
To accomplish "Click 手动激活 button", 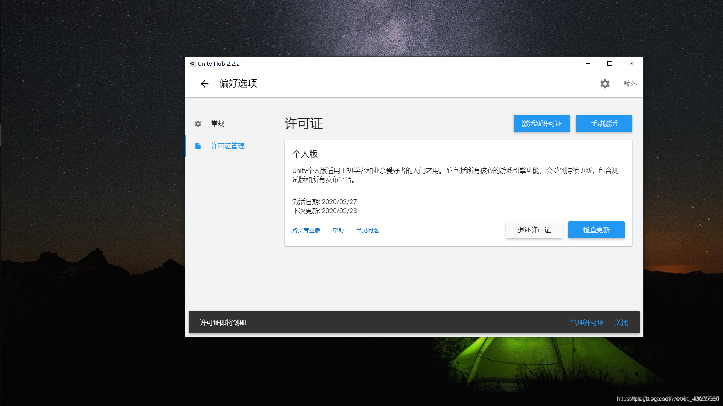I will pos(604,124).
